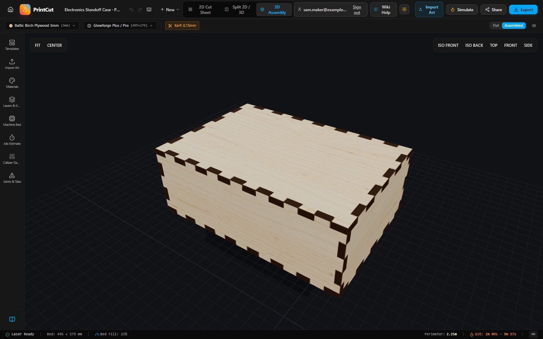Toggle visibility with the eye icon

(x=534, y=25)
